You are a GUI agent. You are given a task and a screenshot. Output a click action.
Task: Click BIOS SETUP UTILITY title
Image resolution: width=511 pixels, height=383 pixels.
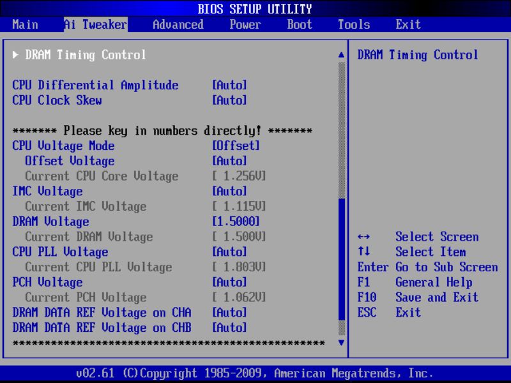pyautogui.click(x=255, y=9)
